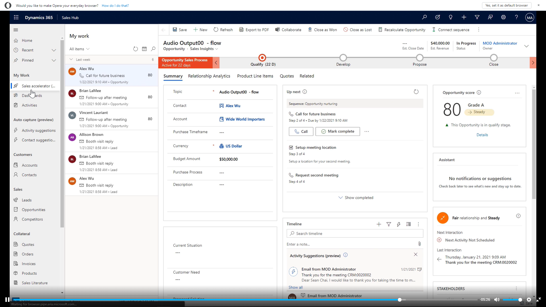Click the quick create plus icon
Image resolution: width=546 pixels, height=307 pixels.
pos(464,17)
